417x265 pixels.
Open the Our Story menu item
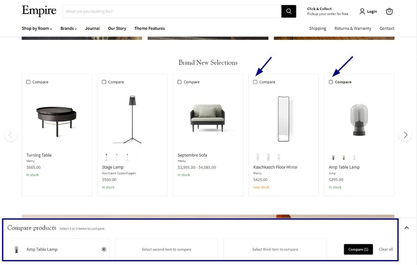coord(117,28)
